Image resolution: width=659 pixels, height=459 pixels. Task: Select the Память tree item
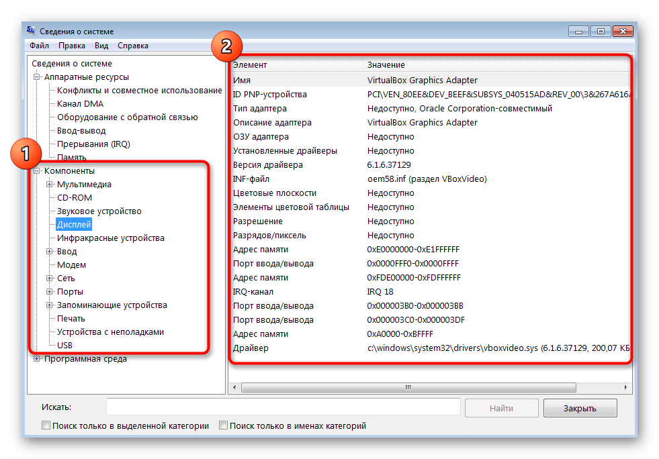pos(71,158)
